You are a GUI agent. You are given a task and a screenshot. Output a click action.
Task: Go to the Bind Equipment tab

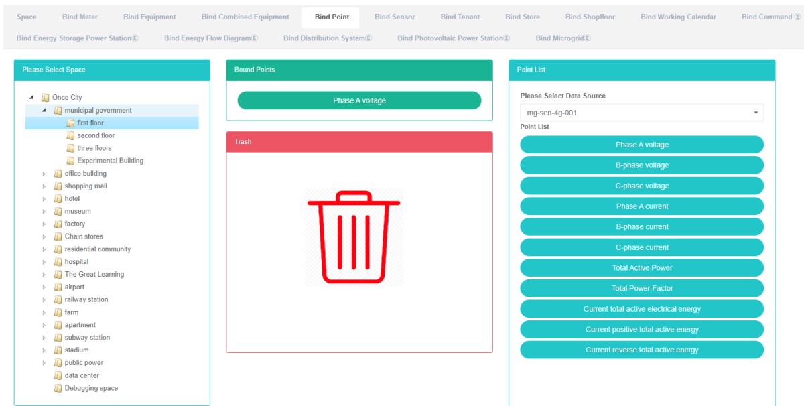tap(149, 17)
